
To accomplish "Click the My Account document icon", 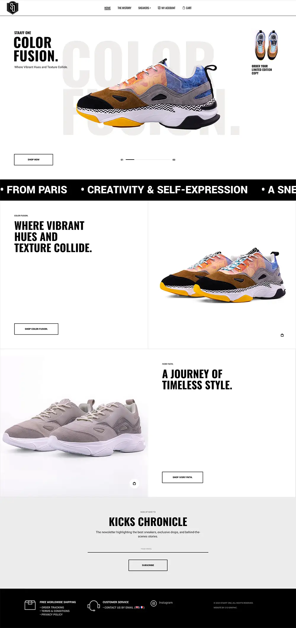I will [159, 8].
